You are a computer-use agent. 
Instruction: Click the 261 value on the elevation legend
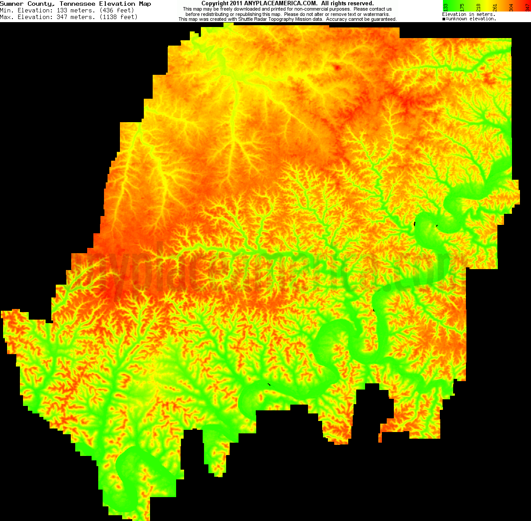[x=495, y=7]
